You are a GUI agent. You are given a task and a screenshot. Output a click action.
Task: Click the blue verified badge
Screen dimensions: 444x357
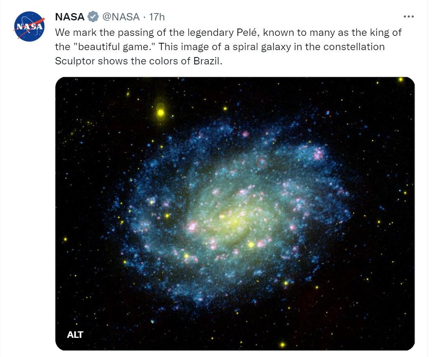pyautogui.click(x=93, y=17)
